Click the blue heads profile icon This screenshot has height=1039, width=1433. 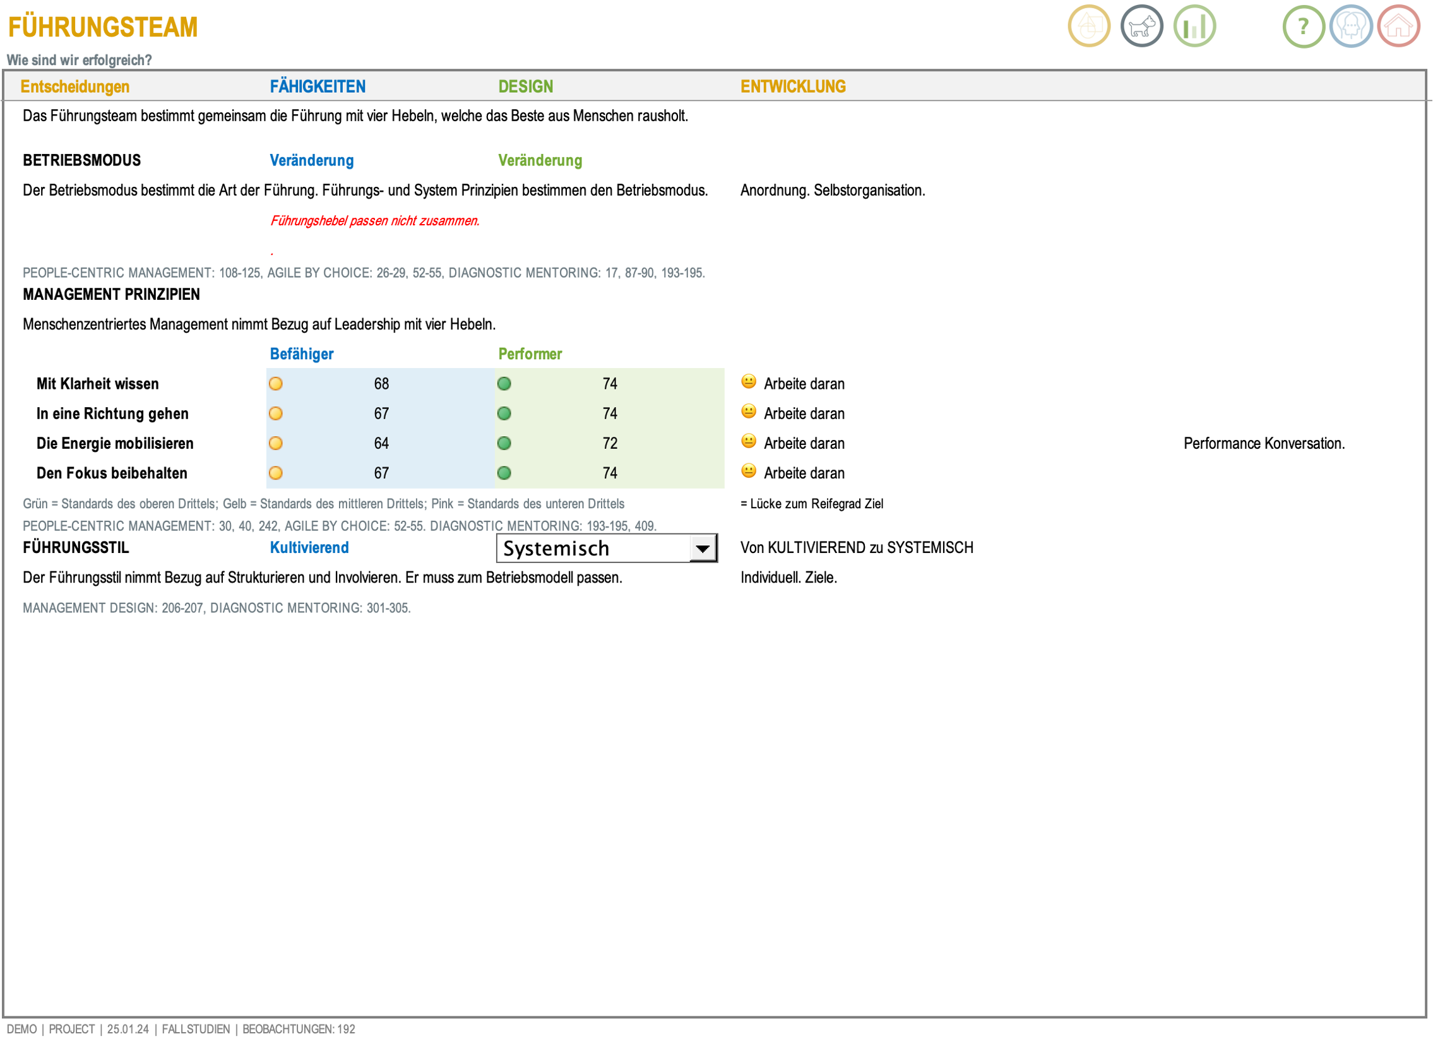click(x=1351, y=27)
